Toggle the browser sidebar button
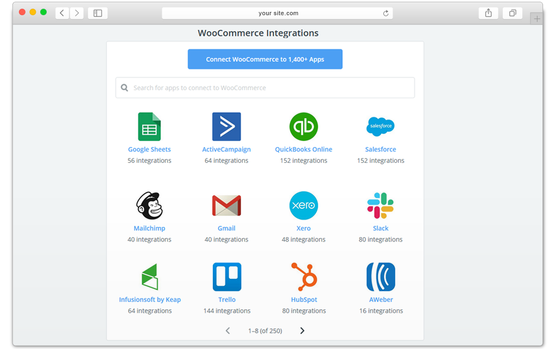 coord(98,13)
